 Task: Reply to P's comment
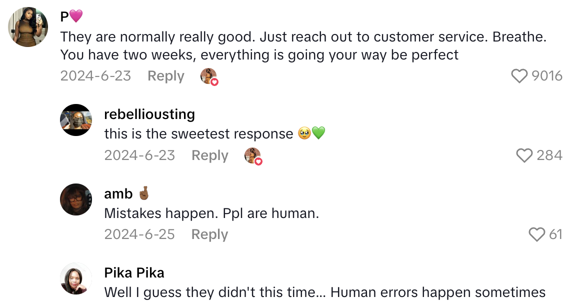click(x=166, y=76)
